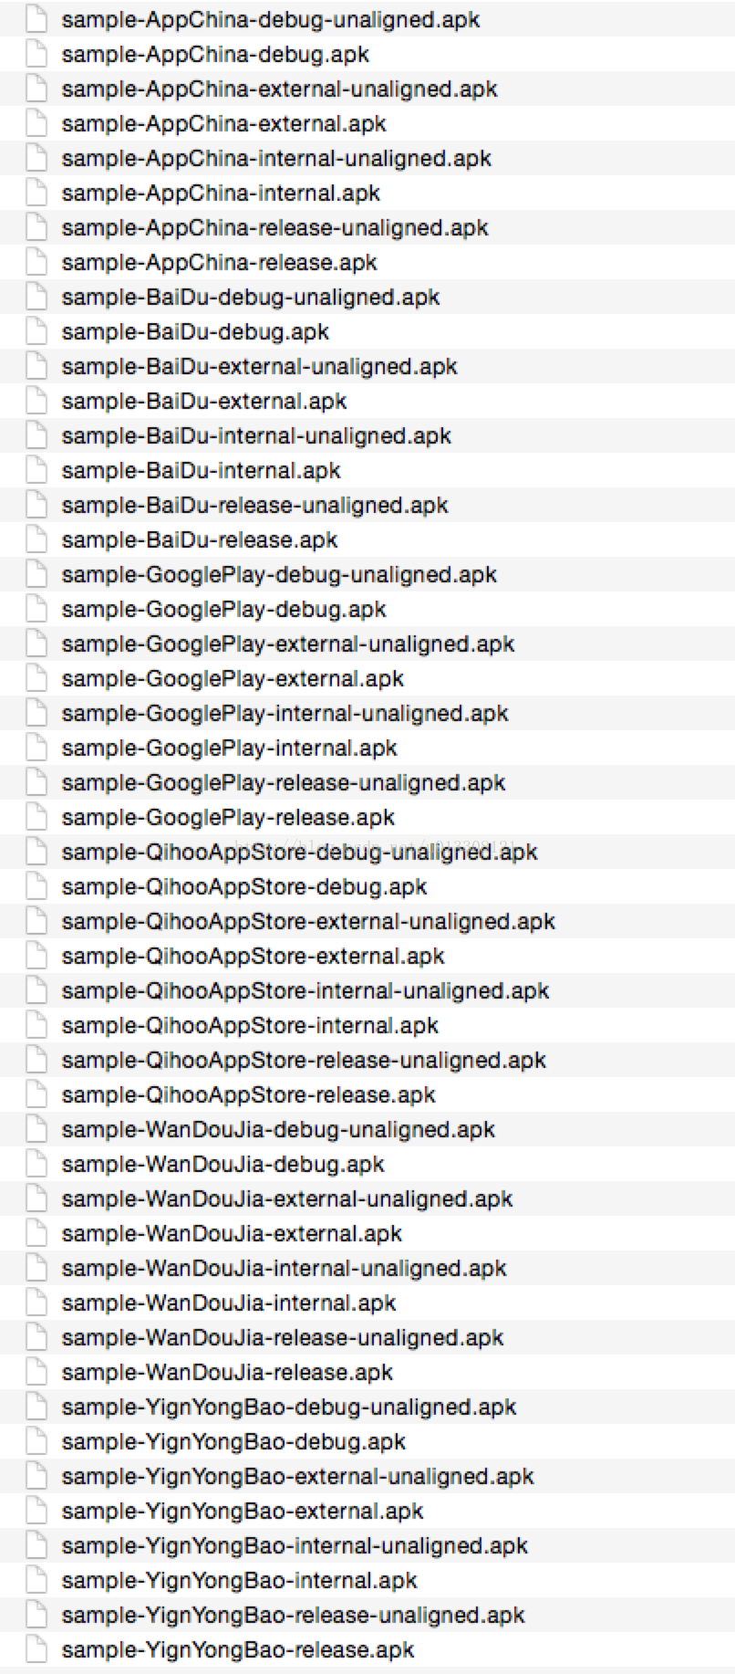Click file icon beside sample-AppChina-debug.apk
Viewport: 735px width, 1674px height.
[36, 54]
